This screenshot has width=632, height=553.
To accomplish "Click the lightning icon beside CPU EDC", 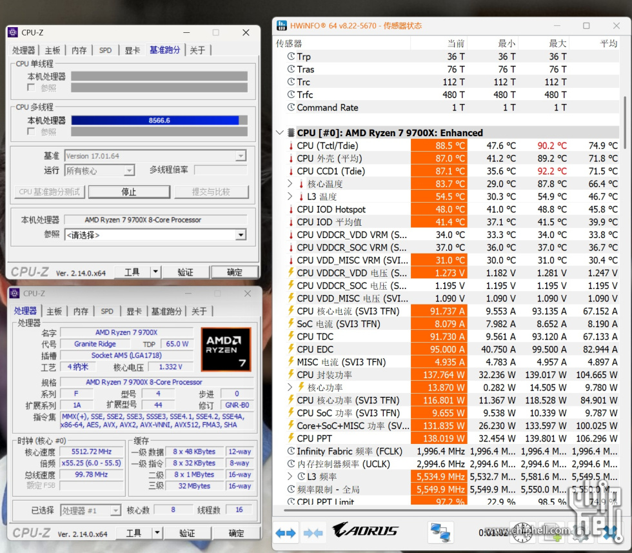I will click(x=291, y=349).
